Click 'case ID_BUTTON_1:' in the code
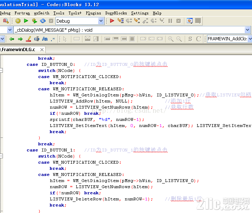Screen dimensions: 252x213 (x=51, y=150)
